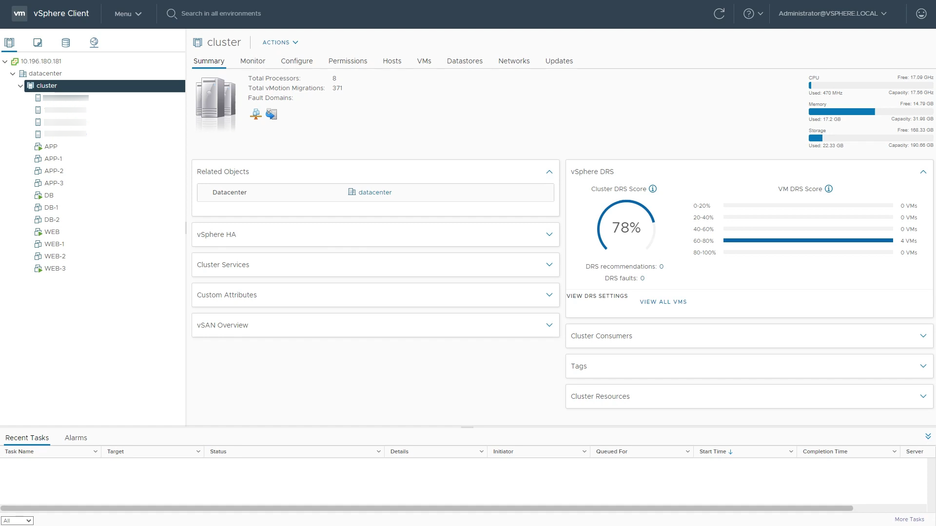Expand the Tags panel
The width and height of the screenshot is (936, 526).
point(923,366)
